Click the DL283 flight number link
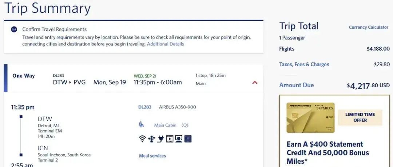The height and width of the screenshot is (167, 393). 144,107
